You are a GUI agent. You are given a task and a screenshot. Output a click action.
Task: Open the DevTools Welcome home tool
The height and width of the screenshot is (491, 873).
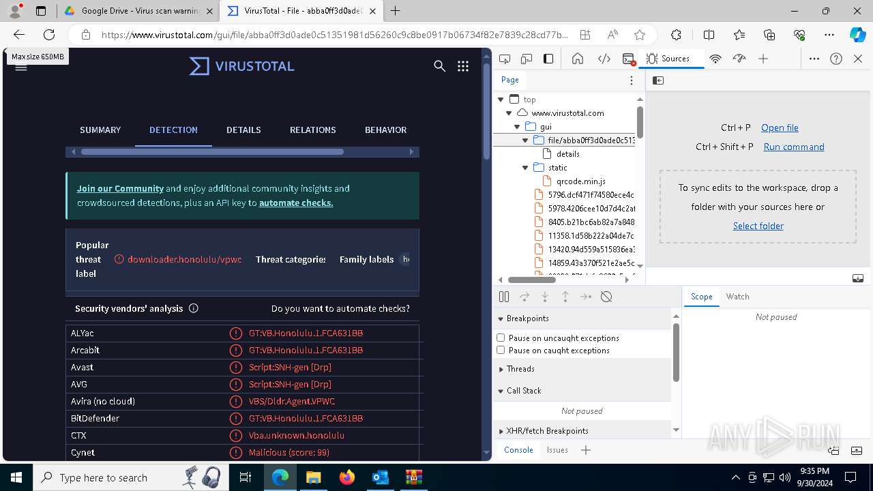(x=578, y=59)
